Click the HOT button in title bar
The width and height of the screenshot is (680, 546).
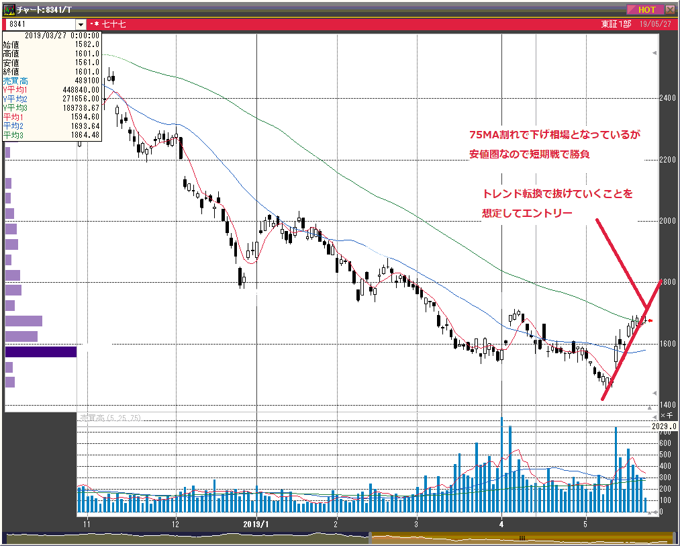(x=646, y=9)
